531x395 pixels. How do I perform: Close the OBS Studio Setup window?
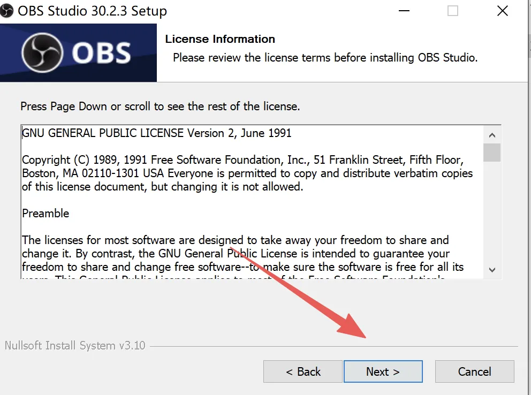(502, 11)
